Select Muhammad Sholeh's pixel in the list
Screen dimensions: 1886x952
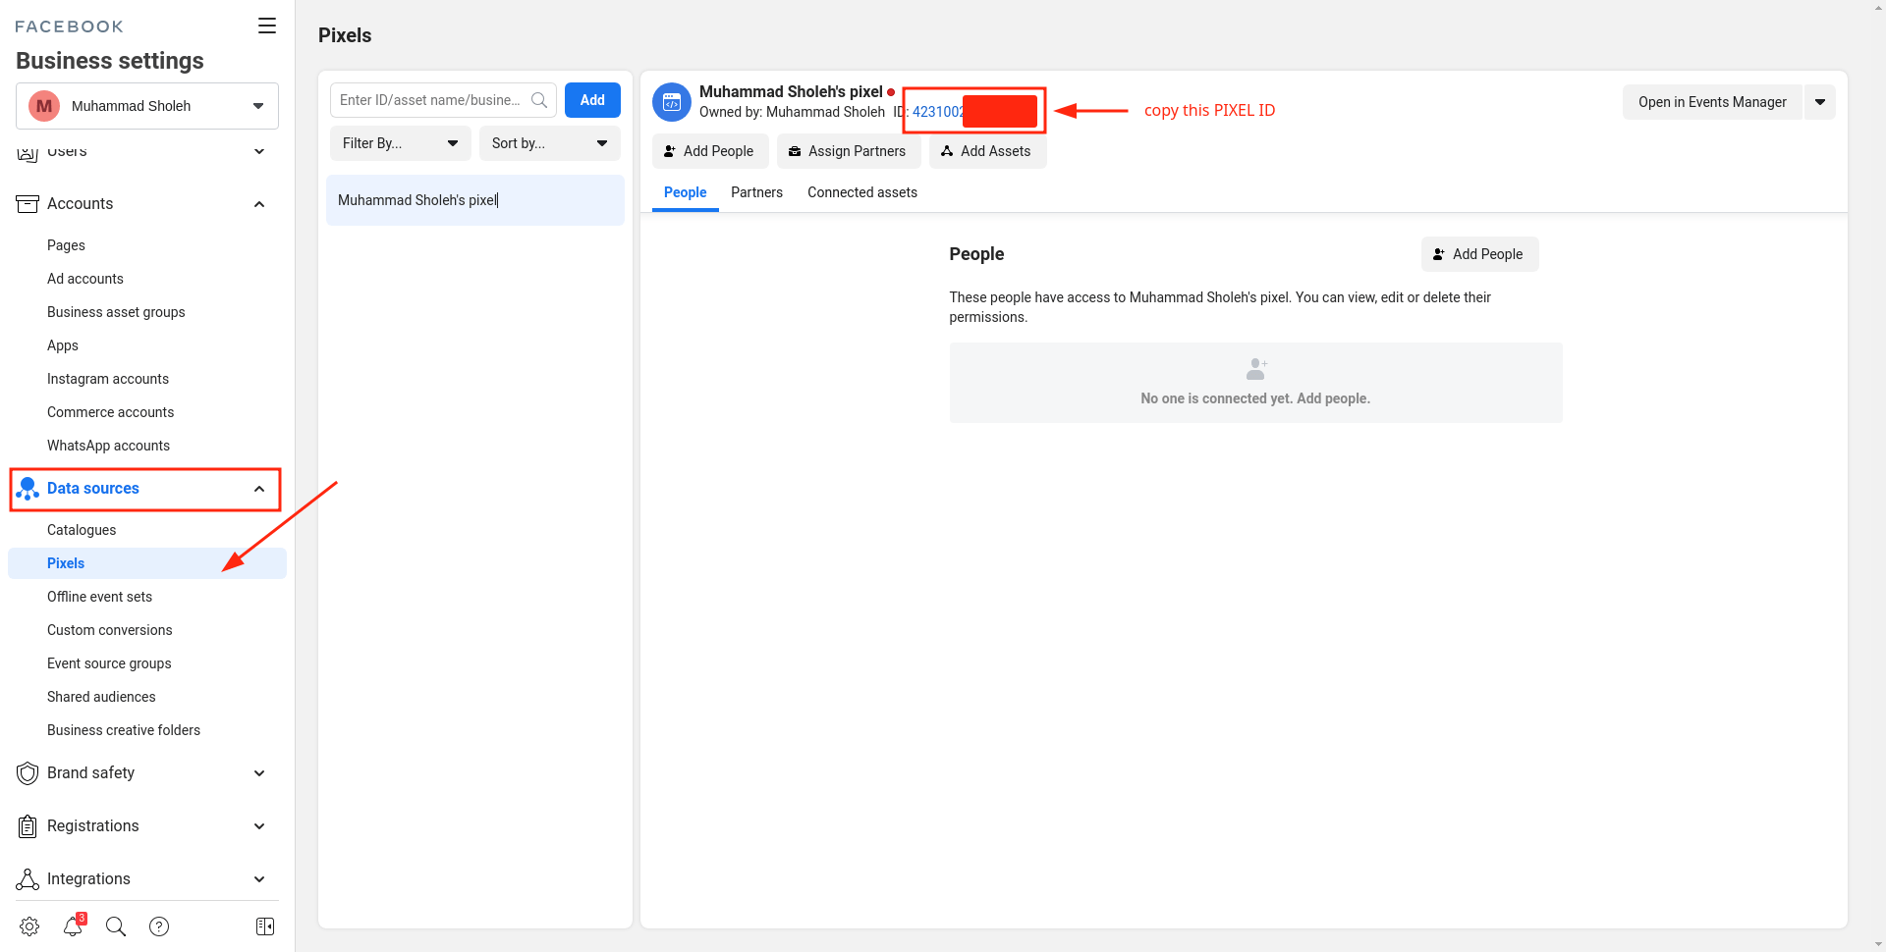475,200
